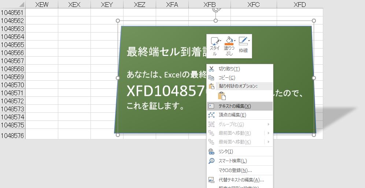Image resolution: width=365 pixels, height=188 pixels.
Task: Apply the Fill (塗りつぶし) paint bucket
Action: [229, 41]
